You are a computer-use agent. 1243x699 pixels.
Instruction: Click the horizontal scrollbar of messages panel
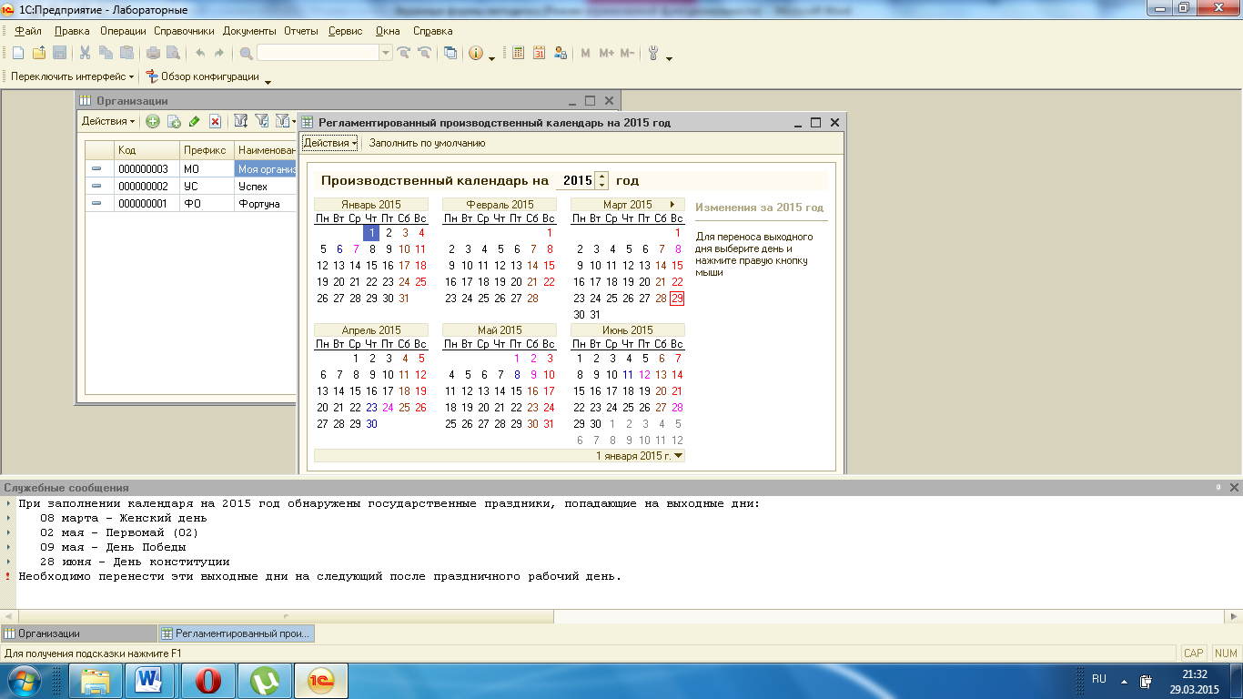click(285, 617)
